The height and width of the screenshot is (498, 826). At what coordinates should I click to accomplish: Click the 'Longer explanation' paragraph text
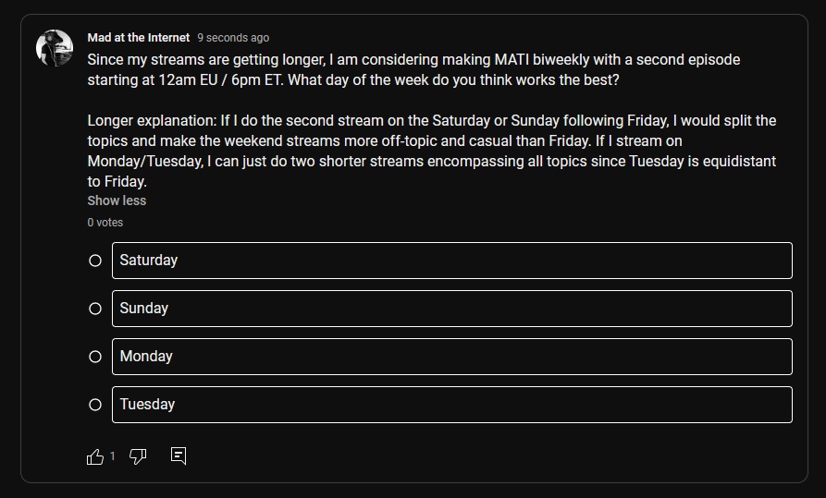point(432,152)
